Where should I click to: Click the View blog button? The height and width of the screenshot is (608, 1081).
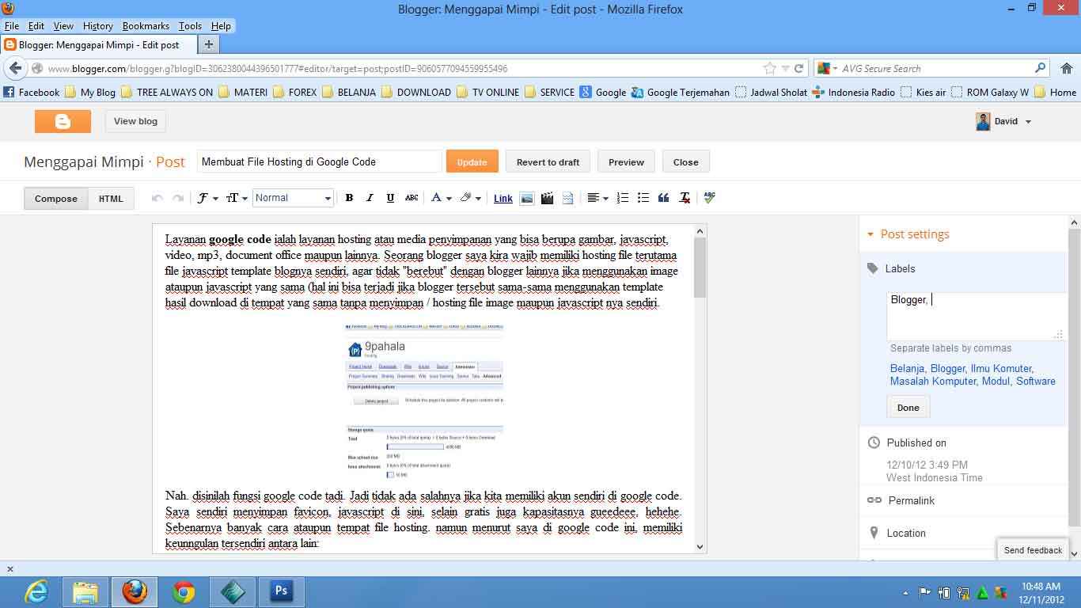135,121
